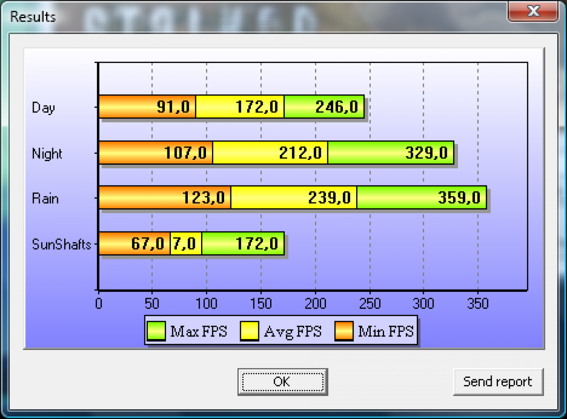This screenshot has width=567, height=419.
Task: Click the Night average value 212,0
Action: click(x=300, y=153)
